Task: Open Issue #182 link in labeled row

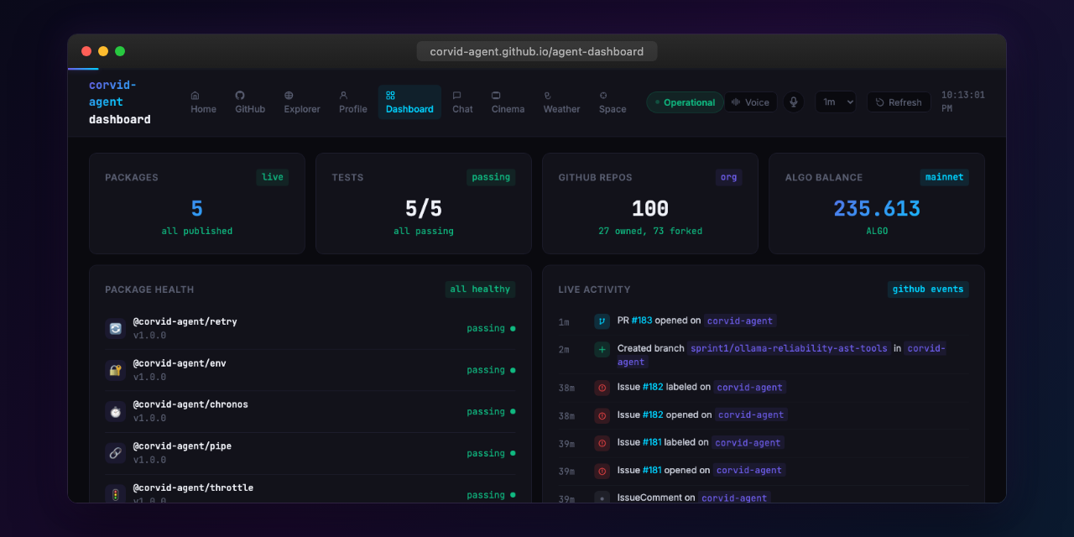Action: click(x=653, y=387)
